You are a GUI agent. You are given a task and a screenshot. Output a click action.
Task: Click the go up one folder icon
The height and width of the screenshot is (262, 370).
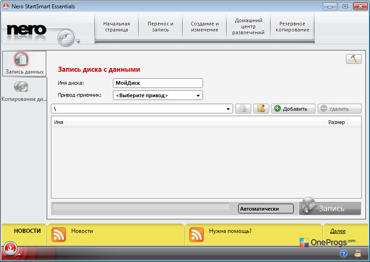pos(243,109)
